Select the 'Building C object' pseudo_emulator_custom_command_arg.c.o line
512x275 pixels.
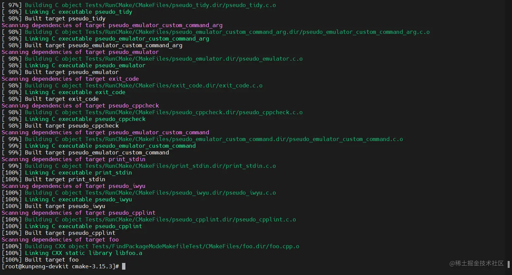(x=216, y=32)
